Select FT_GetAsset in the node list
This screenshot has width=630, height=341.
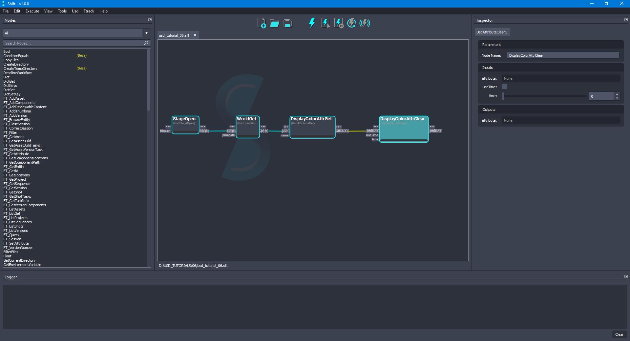pos(14,136)
